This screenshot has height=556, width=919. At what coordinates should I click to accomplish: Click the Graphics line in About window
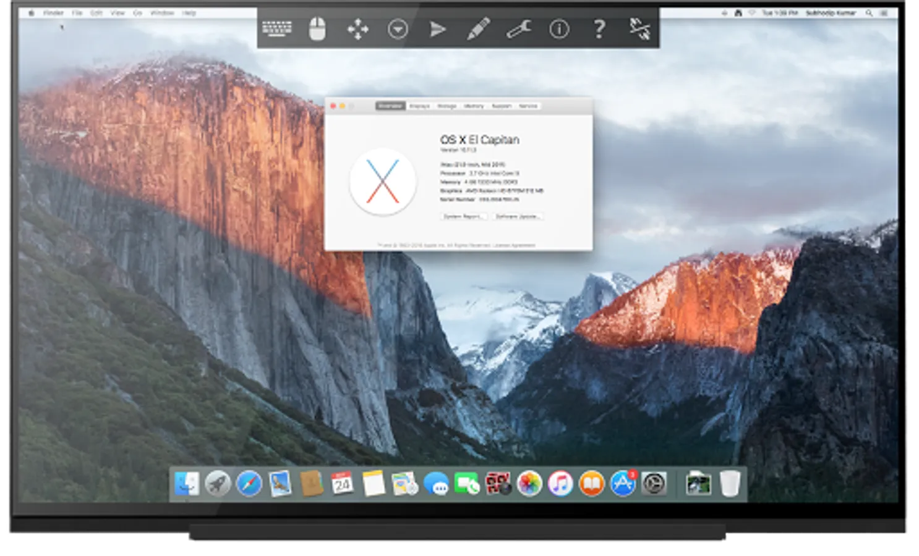pos(492,191)
